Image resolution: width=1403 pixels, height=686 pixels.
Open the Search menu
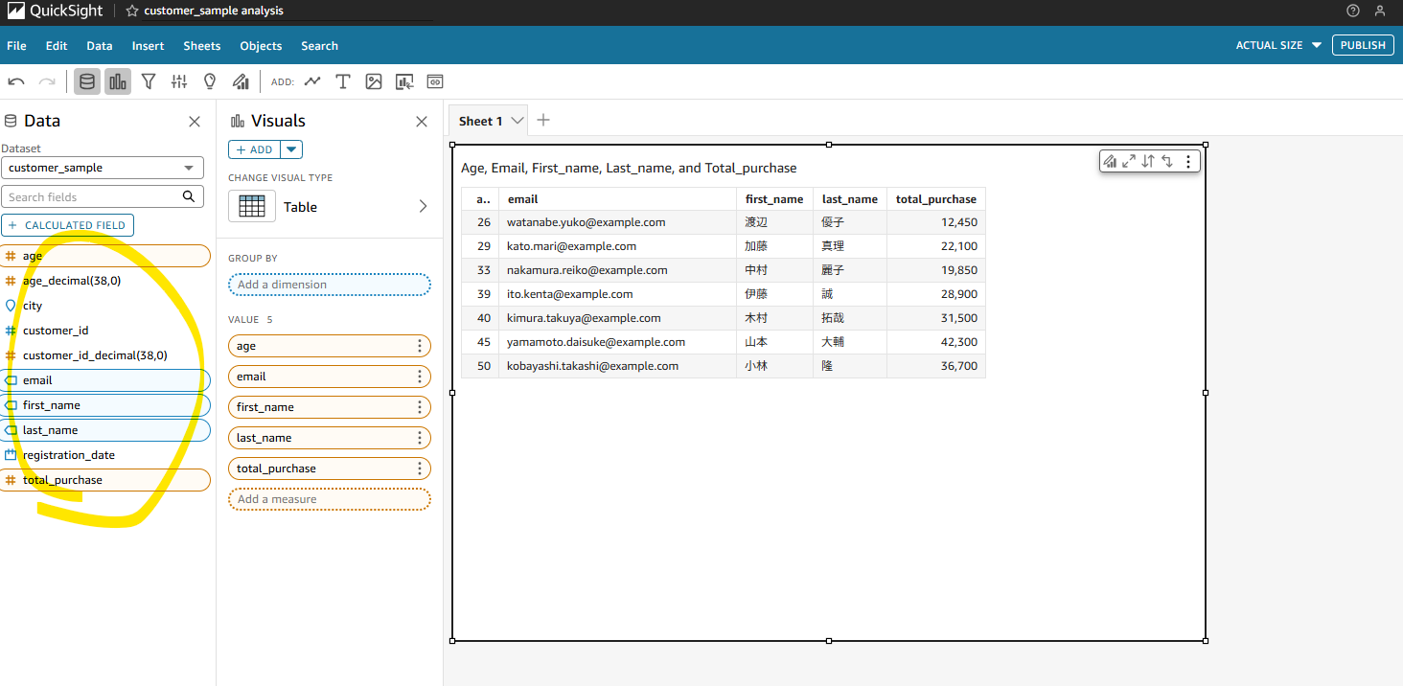(x=319, y=45)
